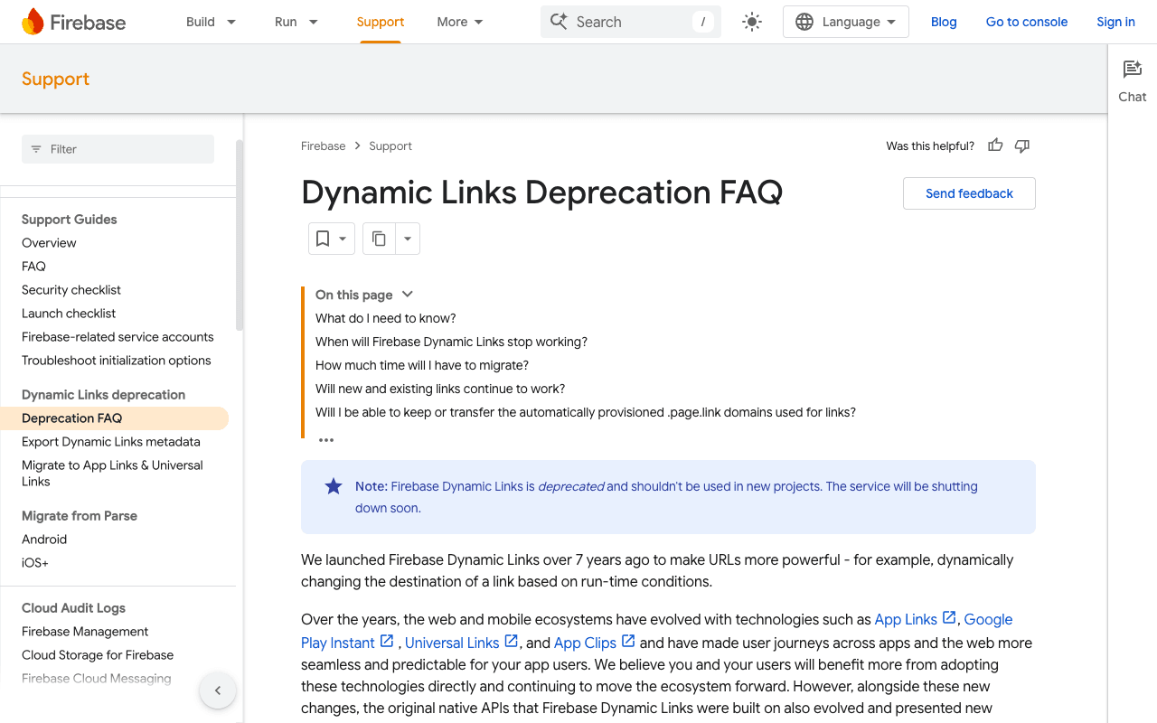Open the Universal Links hyperlink
The image size is (1157, 723).
pos(452,643)
